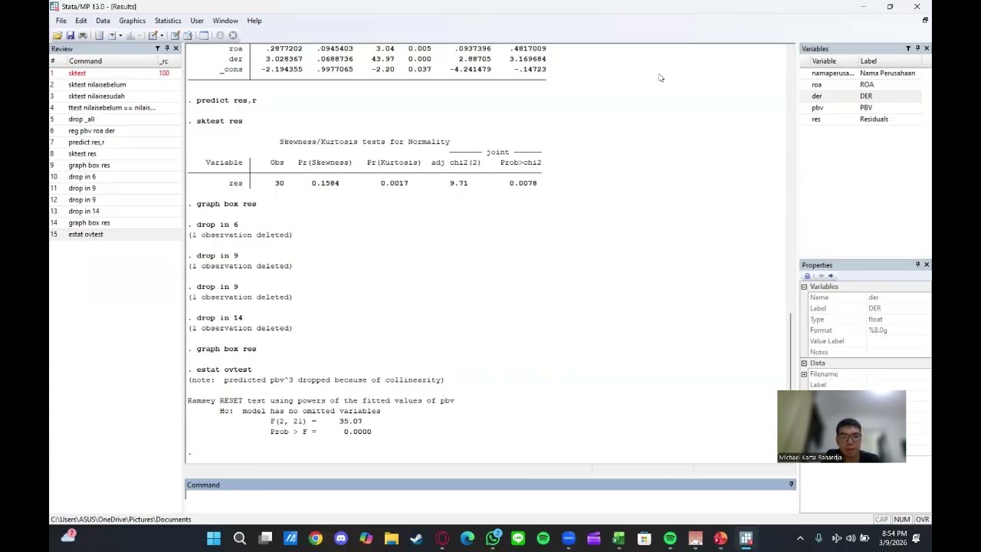Click the Break toolbar icon
Image resolution: width=981 pixels, height=552 pixels.
click(x=233, y=35)
